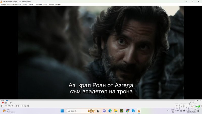Show the playlist panel
Viewport: 202px width, 114px height.
(22, 106)
